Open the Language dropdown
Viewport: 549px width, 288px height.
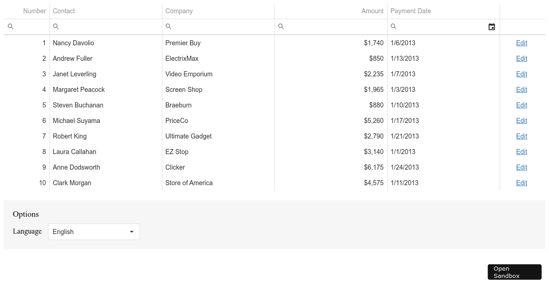tap(94, 232)
